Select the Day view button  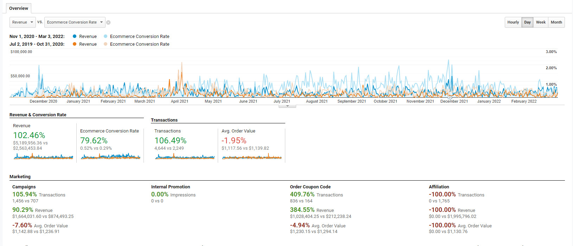pos(527,22)
